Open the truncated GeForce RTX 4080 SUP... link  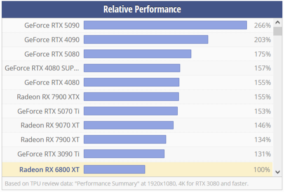(42, 68)
